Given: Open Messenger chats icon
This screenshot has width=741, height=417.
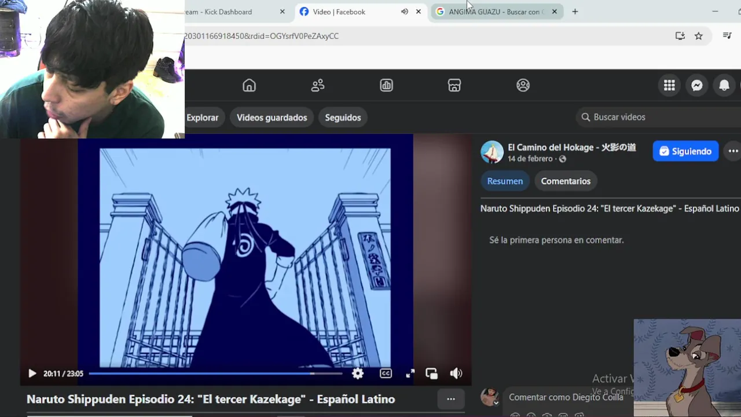Looking at the screenshot, I should 697,86.
